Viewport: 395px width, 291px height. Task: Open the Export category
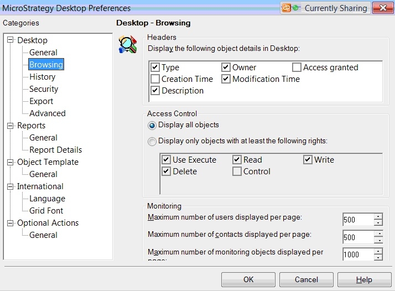(x=41, y=101)
